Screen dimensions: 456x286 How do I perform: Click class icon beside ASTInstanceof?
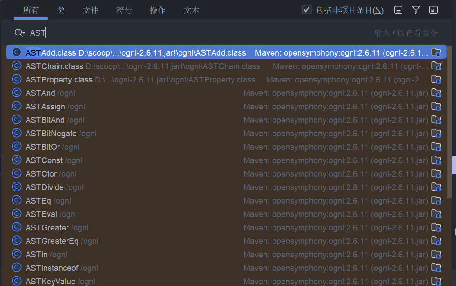click(x=17, y=268)
